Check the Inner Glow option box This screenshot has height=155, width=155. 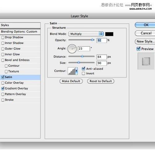(3, 55)
